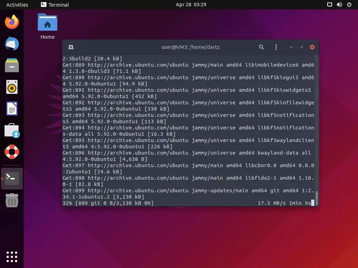The width and height of the screenshot is (358, 268).
Task: Show Applications grid at dock bottom
Action: (x=12, y=257)
